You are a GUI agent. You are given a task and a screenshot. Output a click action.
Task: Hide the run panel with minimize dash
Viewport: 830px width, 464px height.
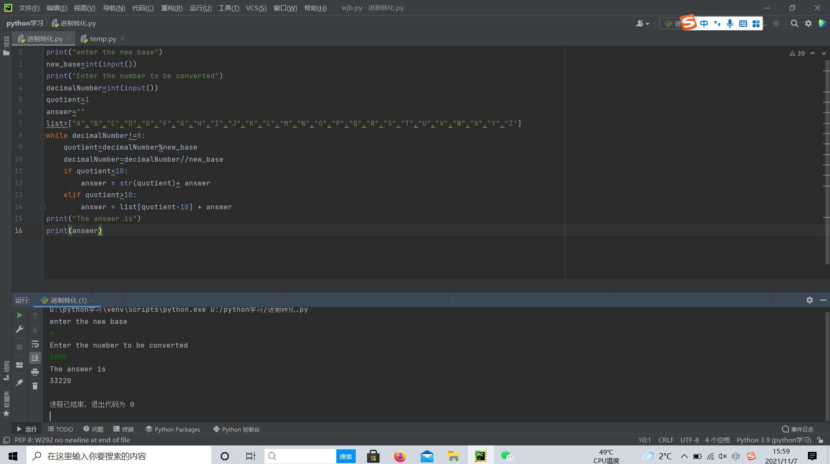point(824,300)
